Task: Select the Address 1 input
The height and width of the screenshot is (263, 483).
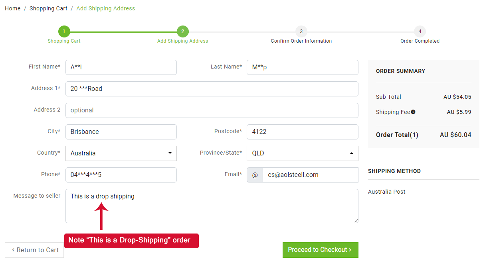Action: [x=212, y=89]
